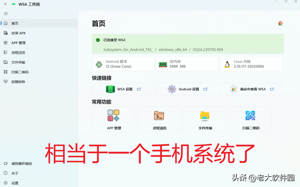Click the settings gear icon at the sidebar bottom
This screenshot has width=300, height=187.
pos(6,183)
